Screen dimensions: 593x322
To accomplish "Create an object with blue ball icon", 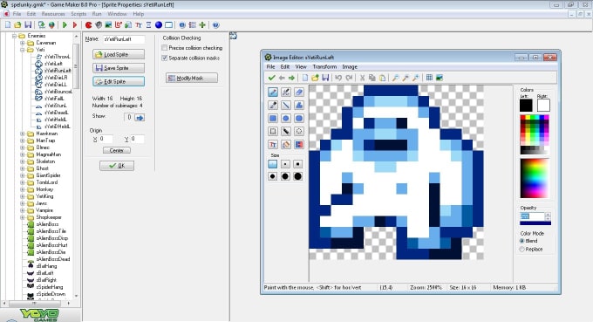I will point(159,25).
